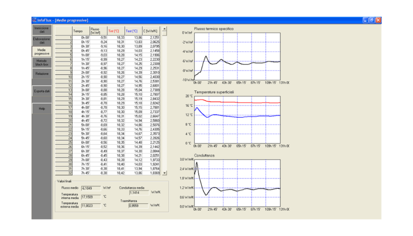The width and height of the screenshot is (413, 236).
Task: Select table row 1 with time 0h 00'
Action: (101, 37)
